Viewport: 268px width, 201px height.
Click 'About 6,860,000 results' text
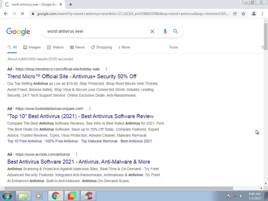coord(40,59)
